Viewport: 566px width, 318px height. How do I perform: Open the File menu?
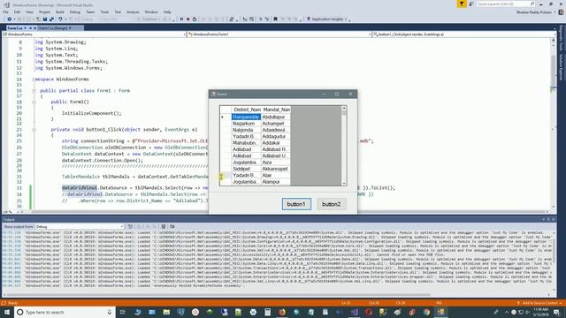pyautogui.click(x=5, y=11)
